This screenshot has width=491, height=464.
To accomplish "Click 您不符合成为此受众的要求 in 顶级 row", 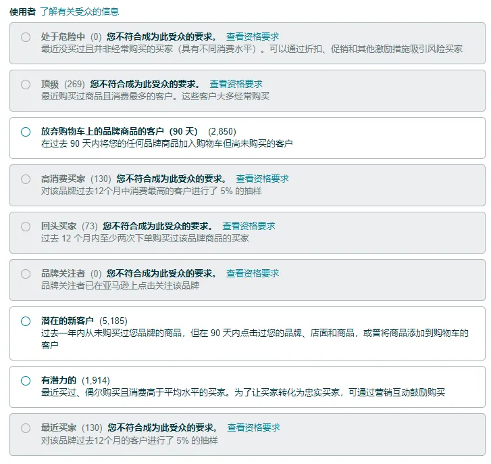I will click(145, 84).
